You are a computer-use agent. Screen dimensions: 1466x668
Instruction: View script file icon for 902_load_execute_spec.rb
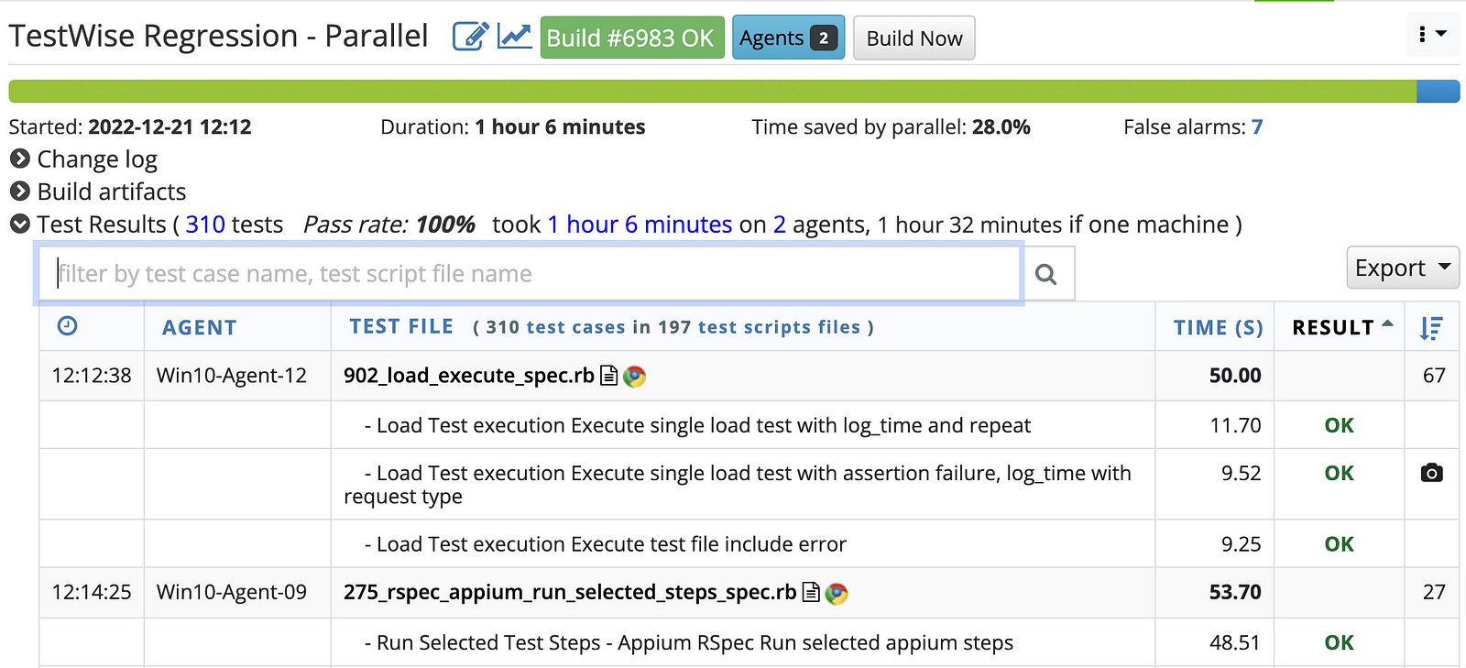(x=608, y=376)
